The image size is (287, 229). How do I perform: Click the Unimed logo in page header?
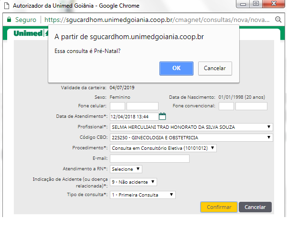tap(29, 33)
